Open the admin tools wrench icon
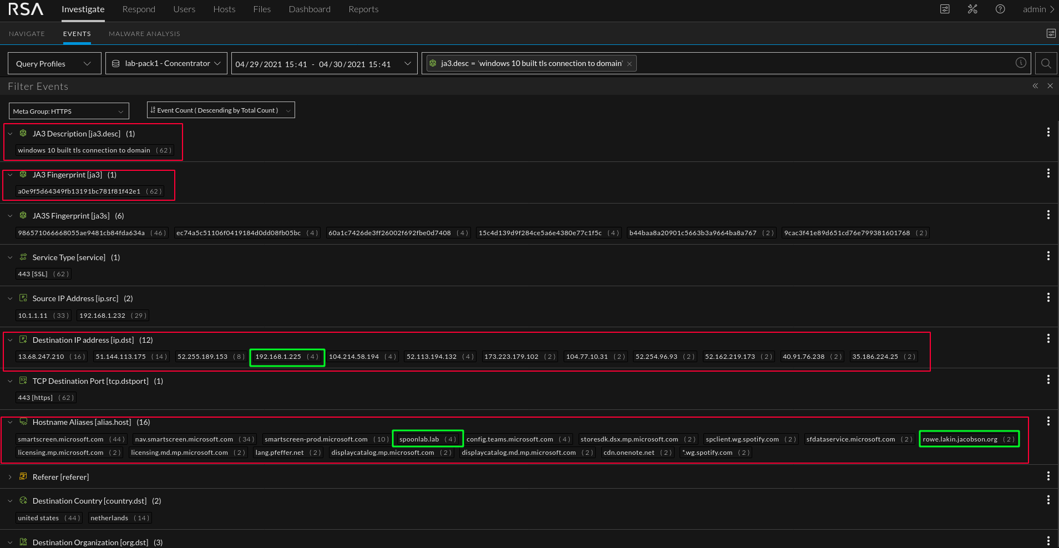 tap(972, 9)
